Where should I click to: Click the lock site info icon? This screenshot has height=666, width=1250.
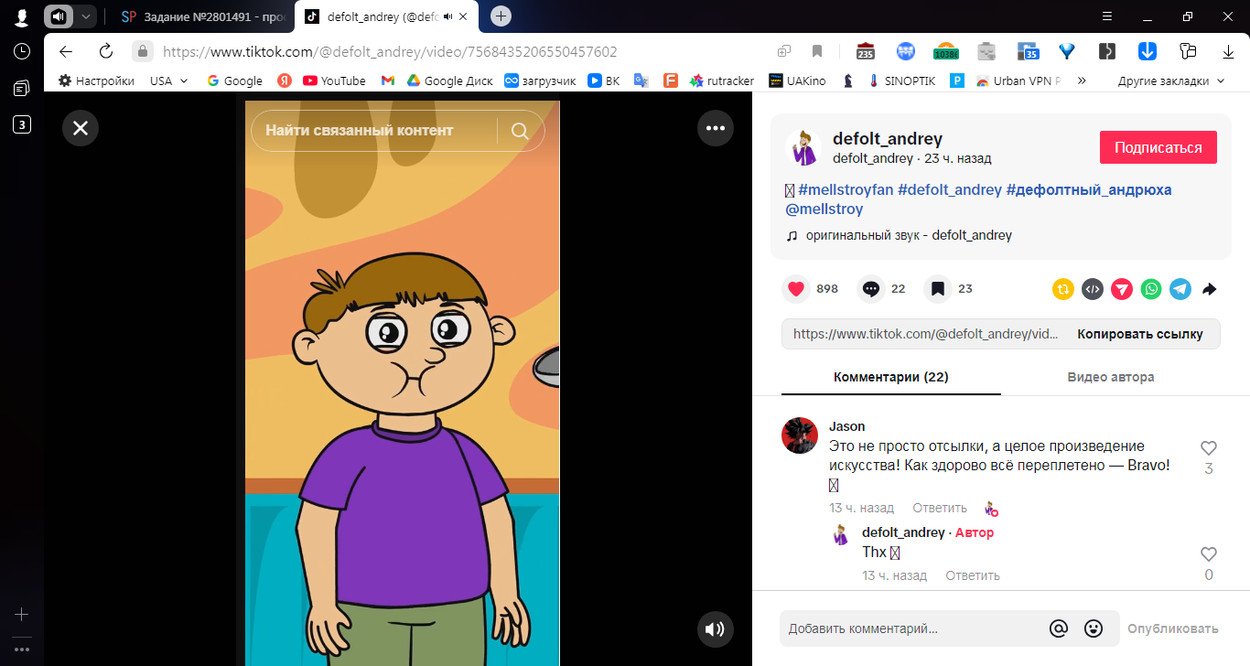[141, 51]
